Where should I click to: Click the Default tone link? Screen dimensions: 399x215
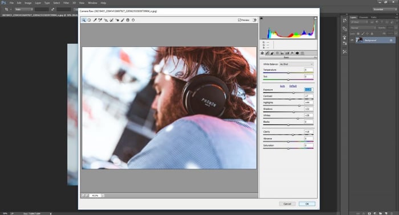[293, 86]
